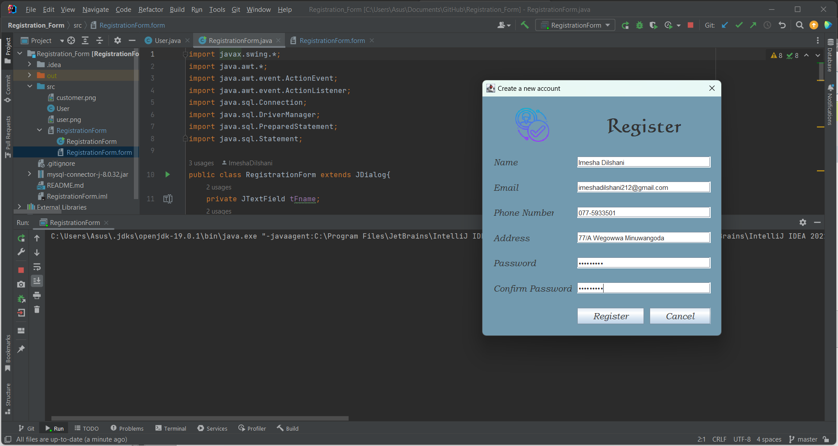Open the Services tool window
Image resolution: width=838 pixels, height=446 pixels.
(212, 428)
